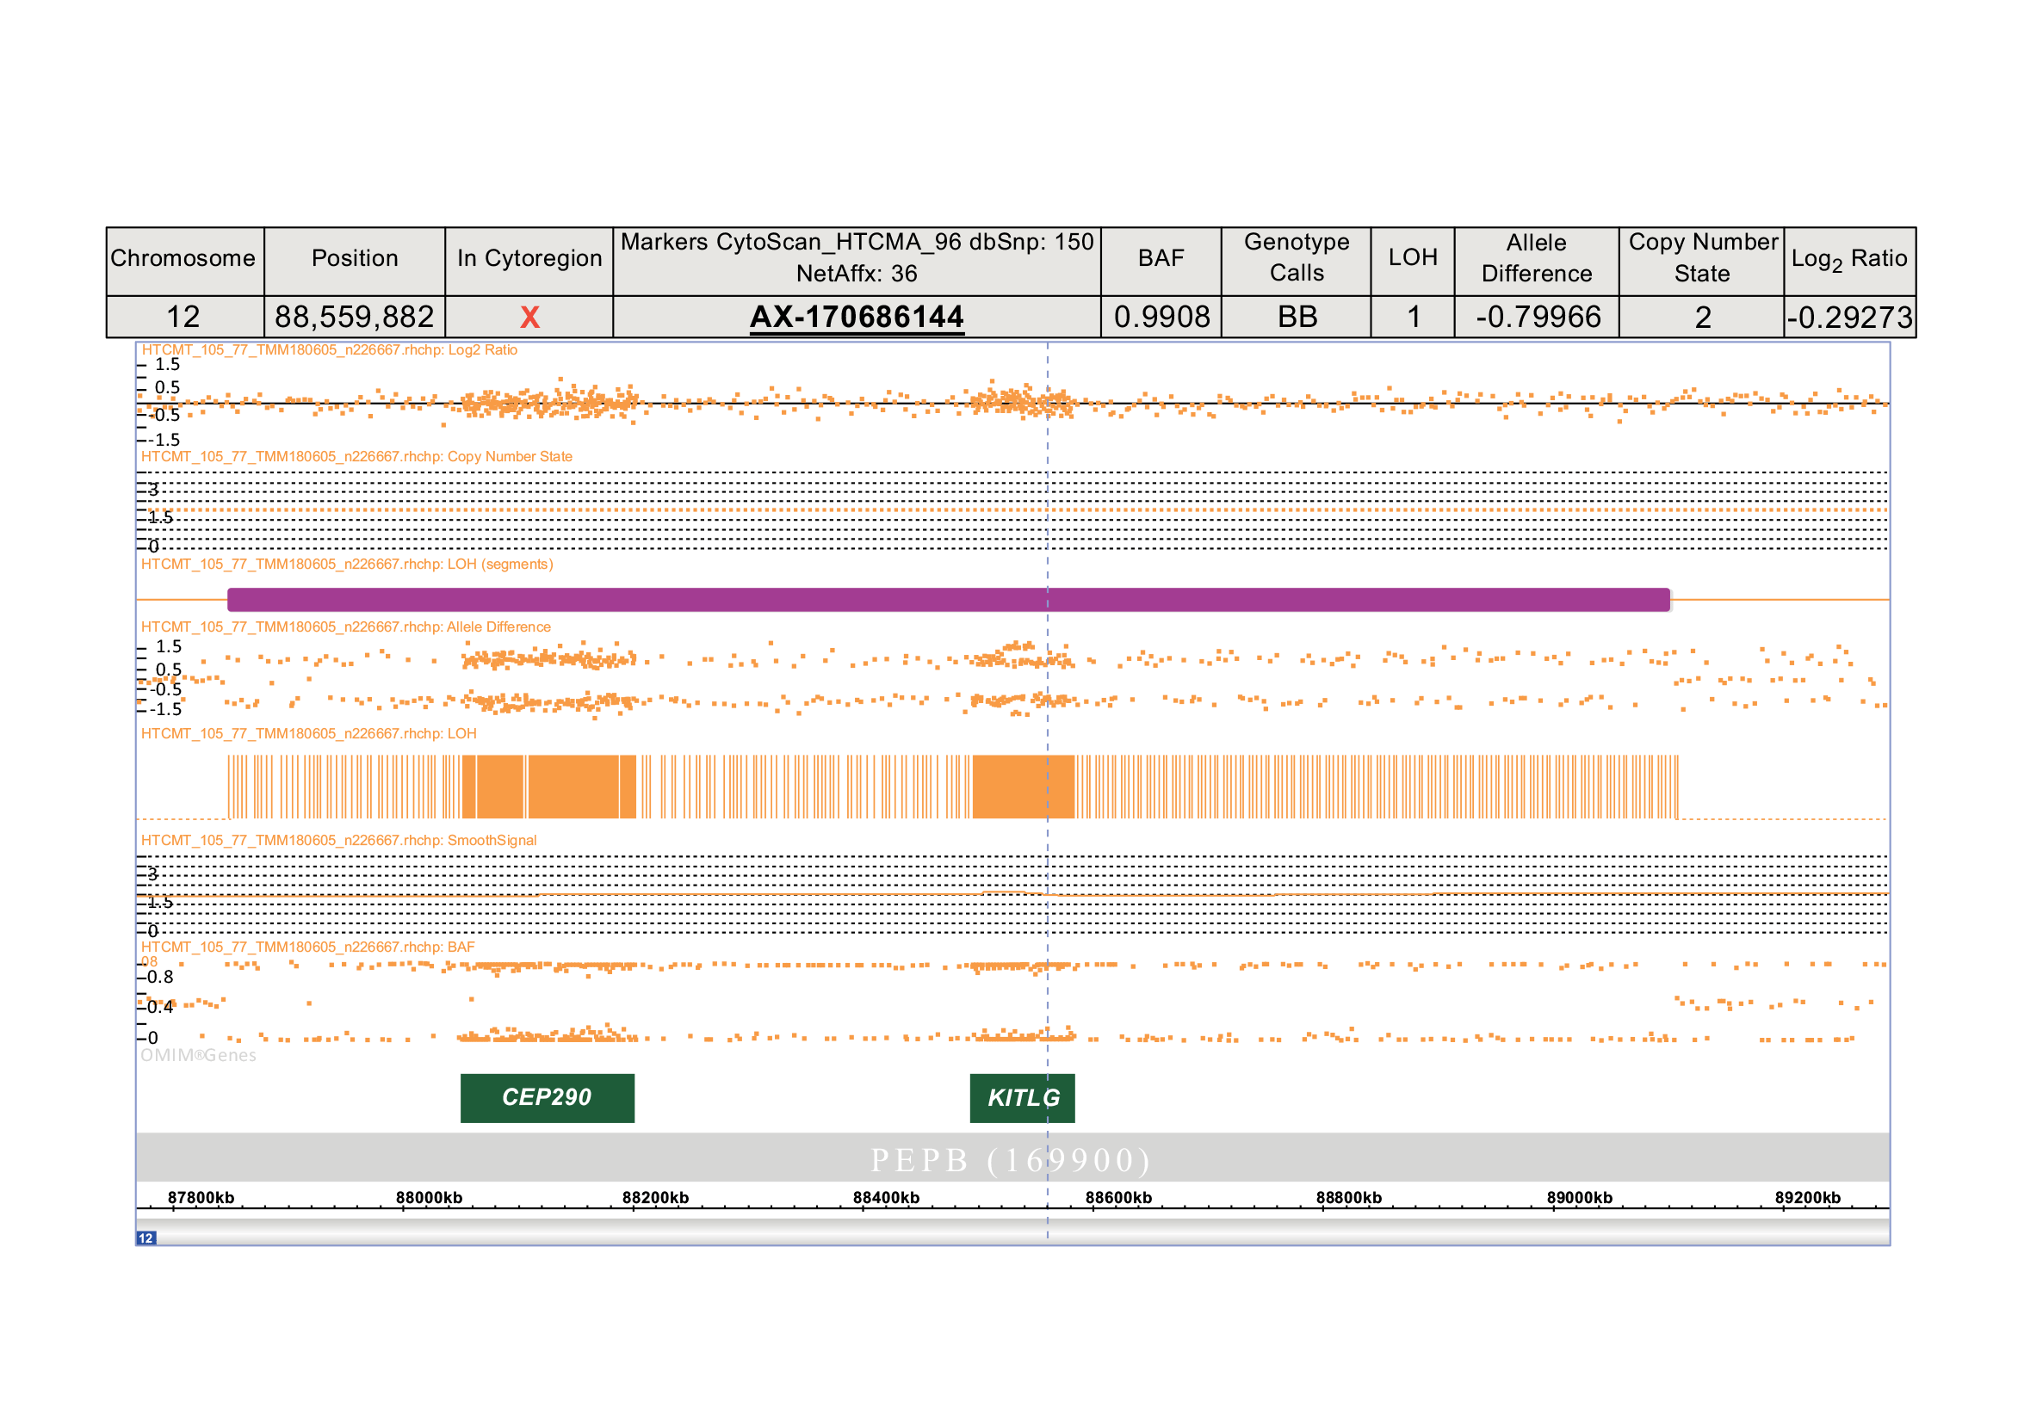Click the 88000kb axis tick label

coord(429,1197)
